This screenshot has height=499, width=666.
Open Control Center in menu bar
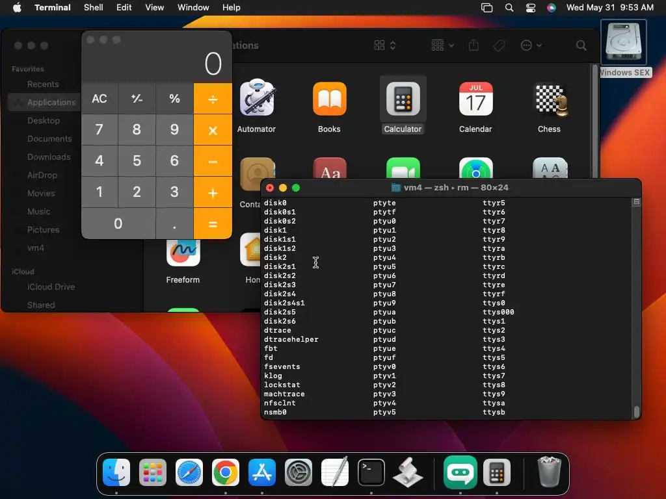(531, 8)
